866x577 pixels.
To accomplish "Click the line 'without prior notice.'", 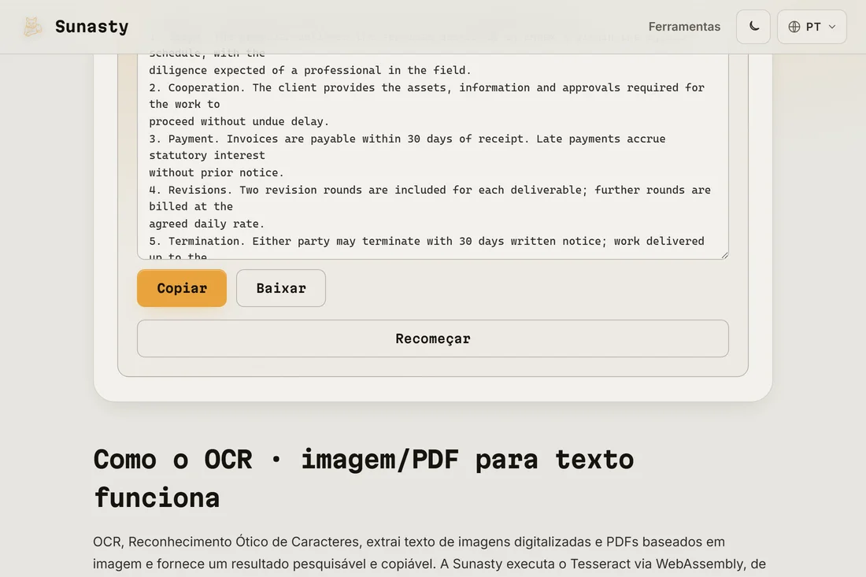I will [x=216, y=173].
